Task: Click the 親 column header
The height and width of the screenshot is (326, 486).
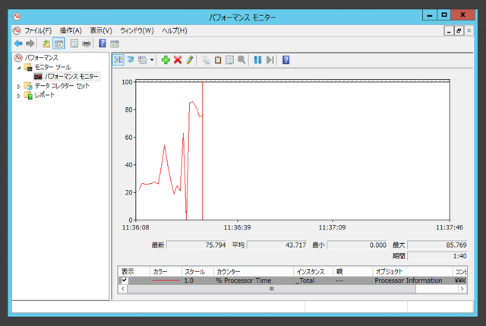Action: (x=352, y=272)
